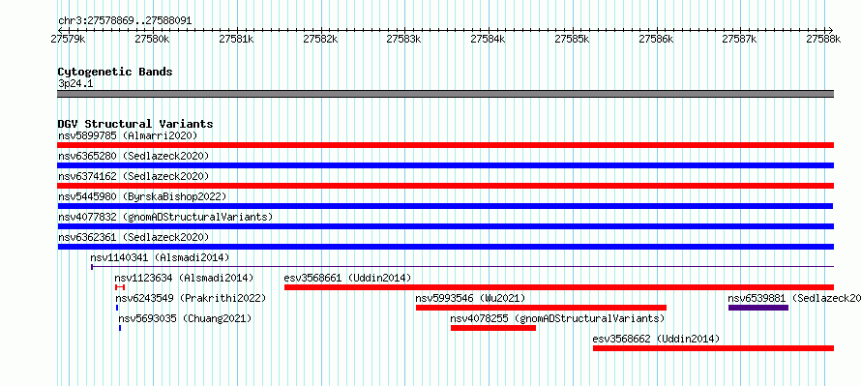Select the thin purple line under nsv1140341
The image size is (861, 386).
click(x=462, y=267)
